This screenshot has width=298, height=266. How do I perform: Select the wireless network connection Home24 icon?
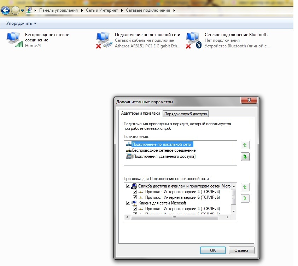(14, 40)
